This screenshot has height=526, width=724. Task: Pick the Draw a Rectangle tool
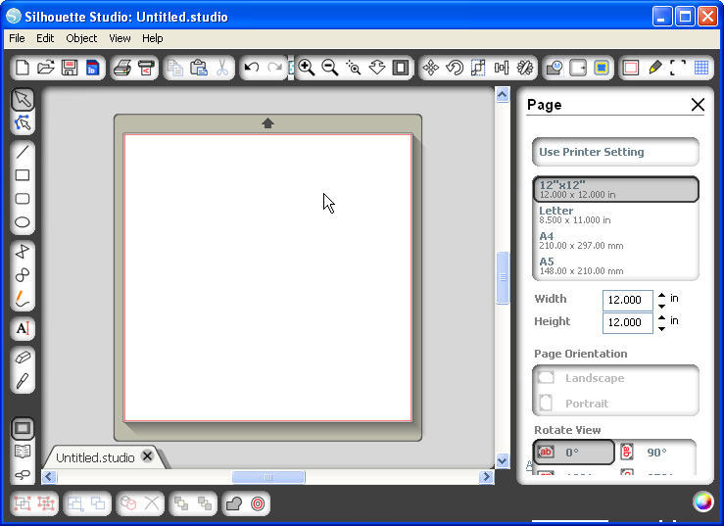23,175
